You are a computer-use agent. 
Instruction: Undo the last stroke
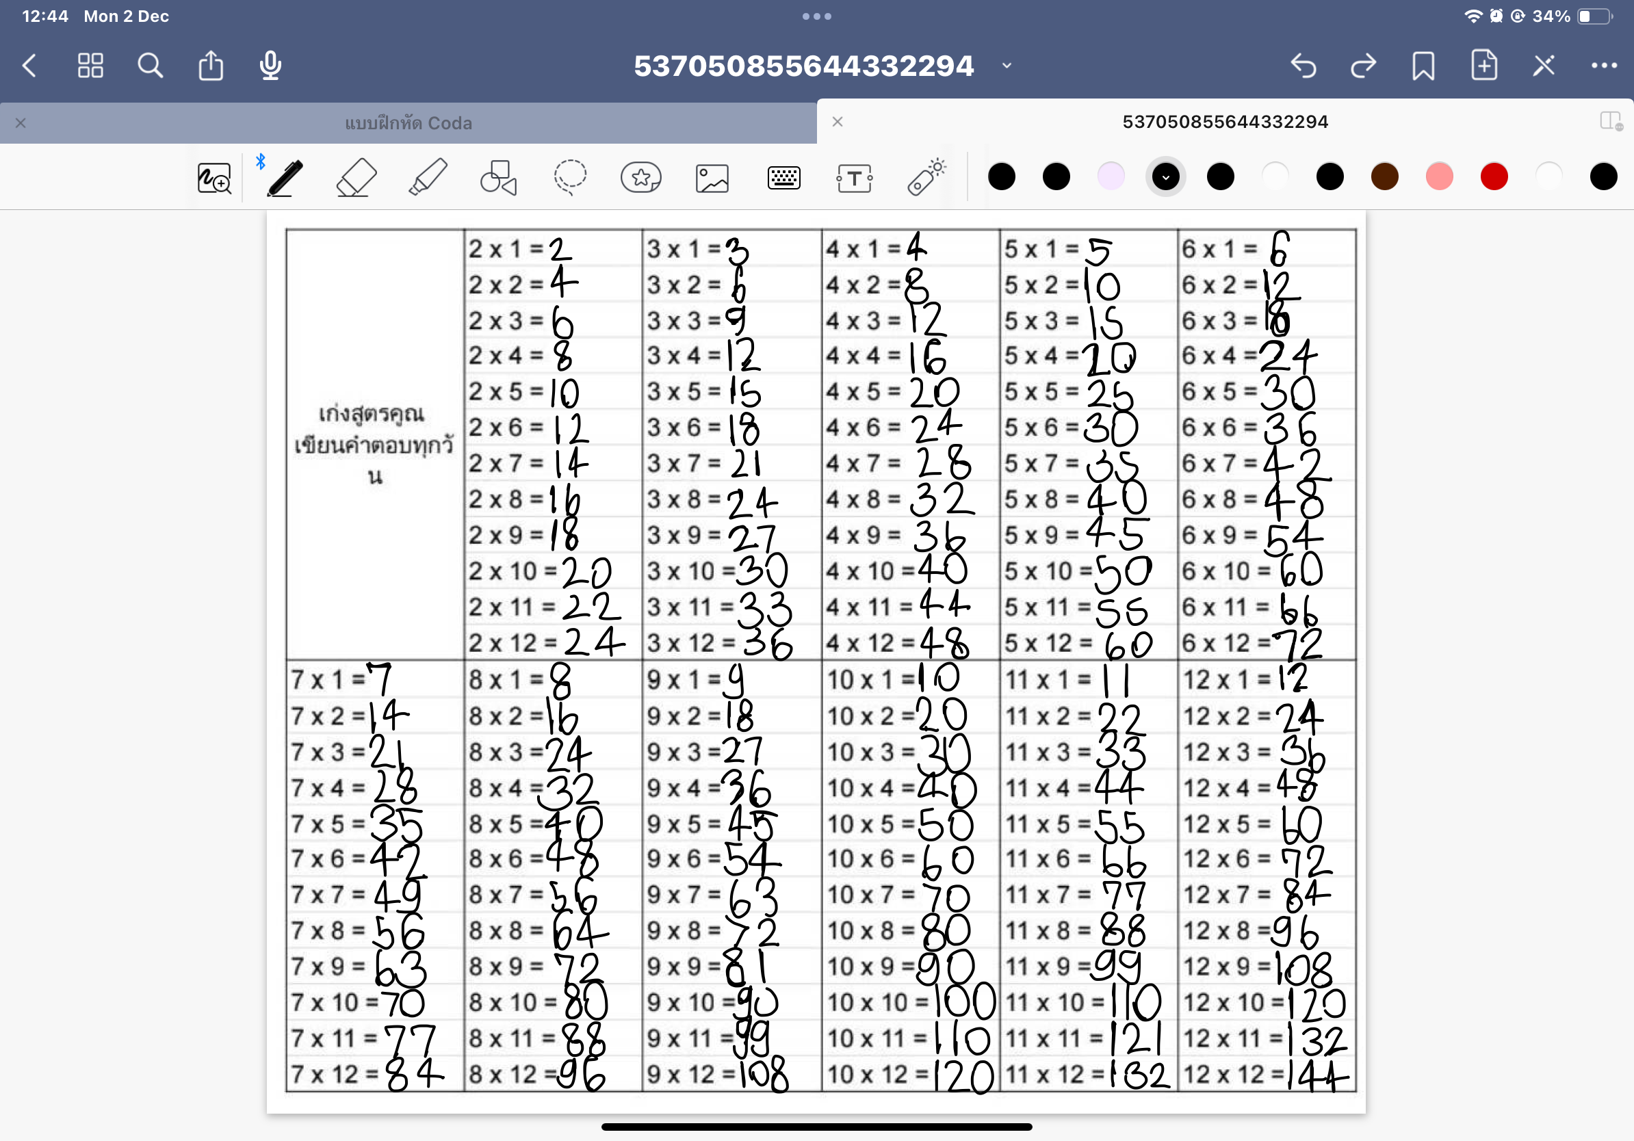[1303, 66]
